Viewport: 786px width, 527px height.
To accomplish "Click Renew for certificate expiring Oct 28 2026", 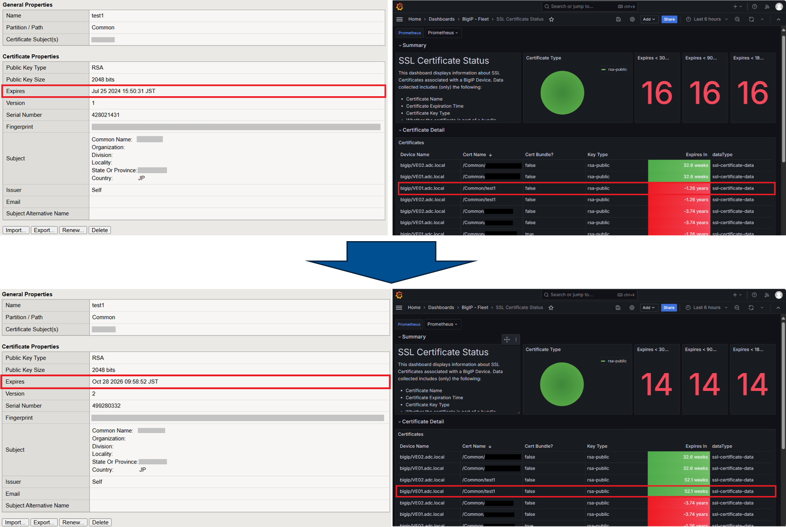I will click(x=73, y=522).
